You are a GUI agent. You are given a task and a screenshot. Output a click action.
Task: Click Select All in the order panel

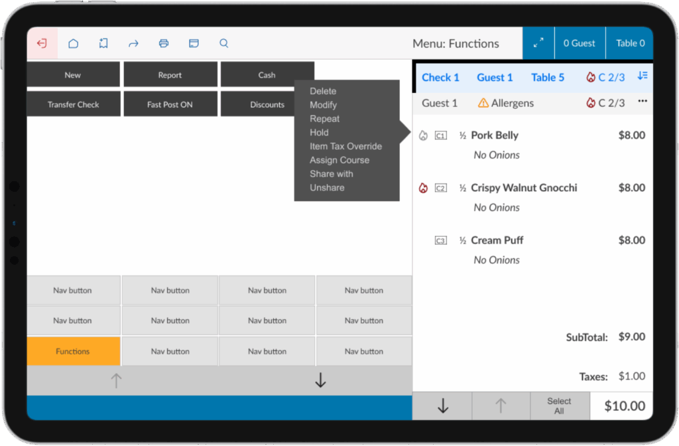559,406
